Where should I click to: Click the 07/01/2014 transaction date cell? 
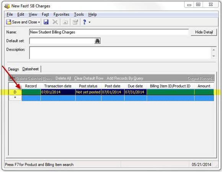[58, 92]
